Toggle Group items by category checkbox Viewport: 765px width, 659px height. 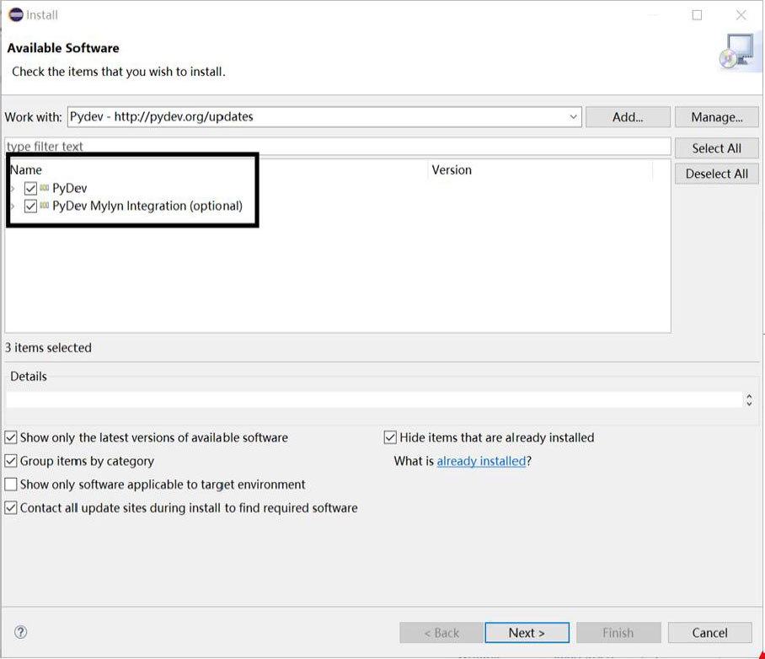tap(11, 461)
